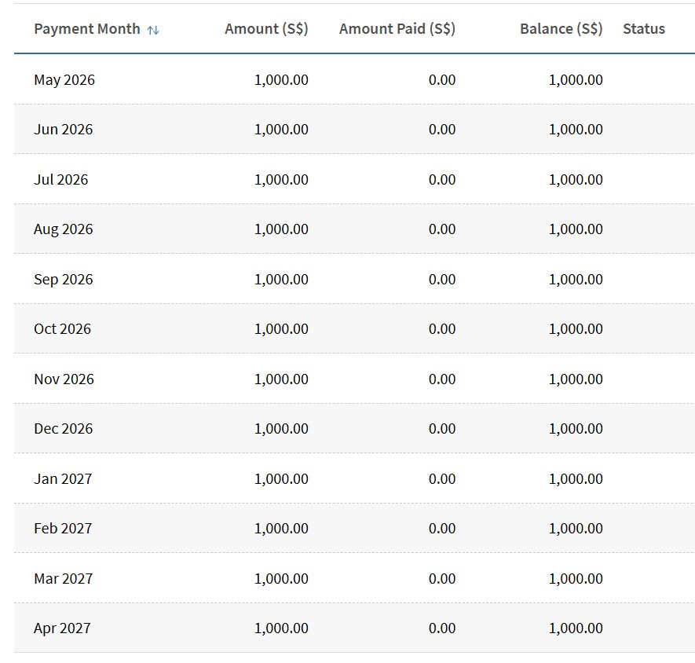
Task: Click the Aug 2026 month label
Action: pos(63,229)
